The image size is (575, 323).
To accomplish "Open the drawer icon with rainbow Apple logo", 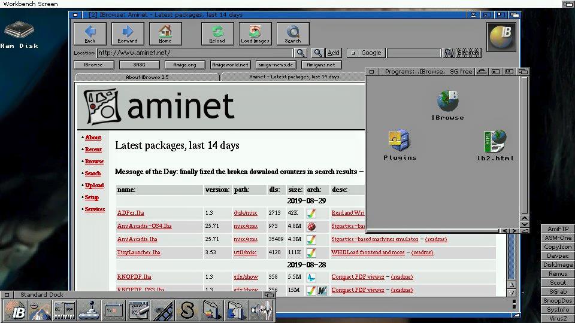I will (x=211, y=310).
